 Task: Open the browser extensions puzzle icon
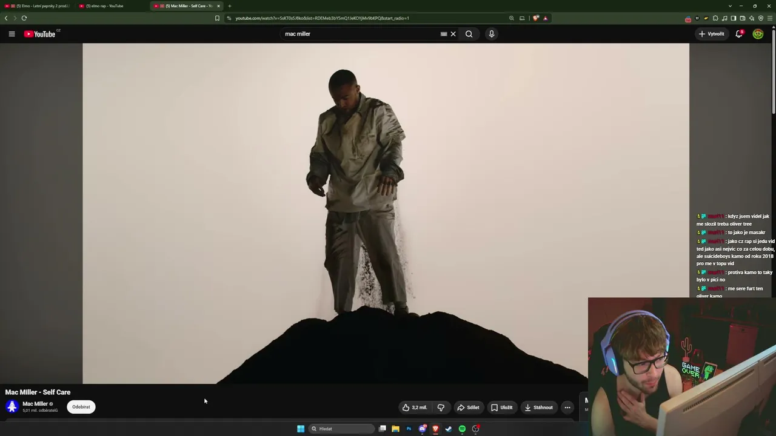(715, 18)
